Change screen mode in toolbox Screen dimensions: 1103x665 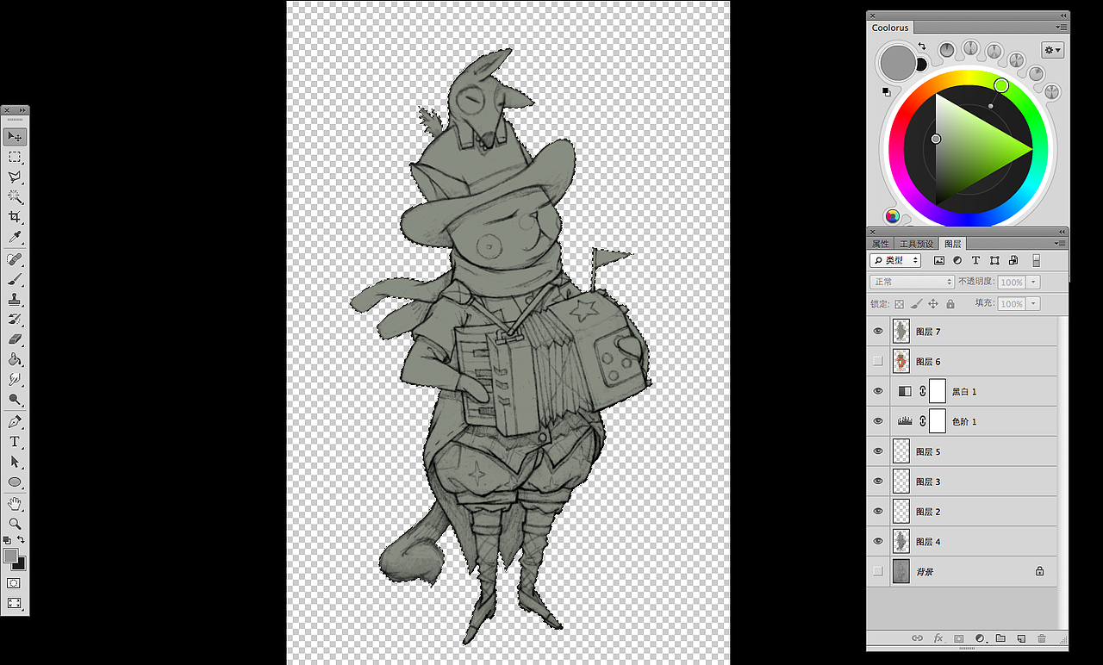pos(15,603)
